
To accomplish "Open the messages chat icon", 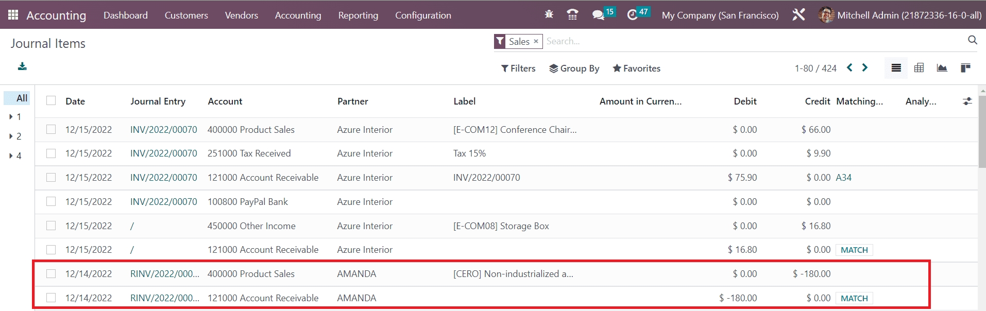I will [598, 15].
